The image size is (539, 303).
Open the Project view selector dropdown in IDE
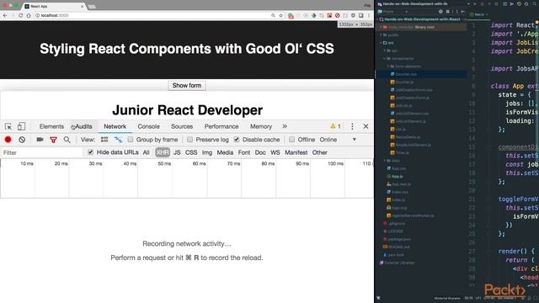coord(394,12)
